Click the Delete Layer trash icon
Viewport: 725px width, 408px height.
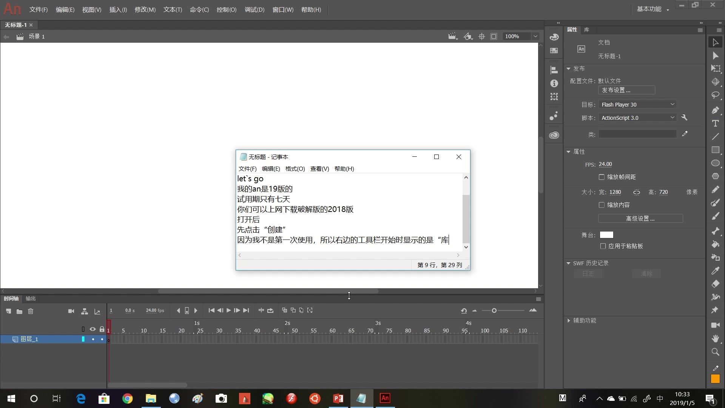point(31,311)
